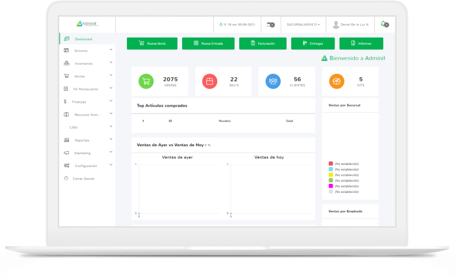Click the Informes button
This screenshot has height=280, width=456.
361,44
